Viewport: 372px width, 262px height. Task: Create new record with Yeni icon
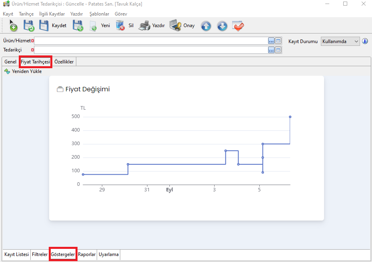[93, 26]
